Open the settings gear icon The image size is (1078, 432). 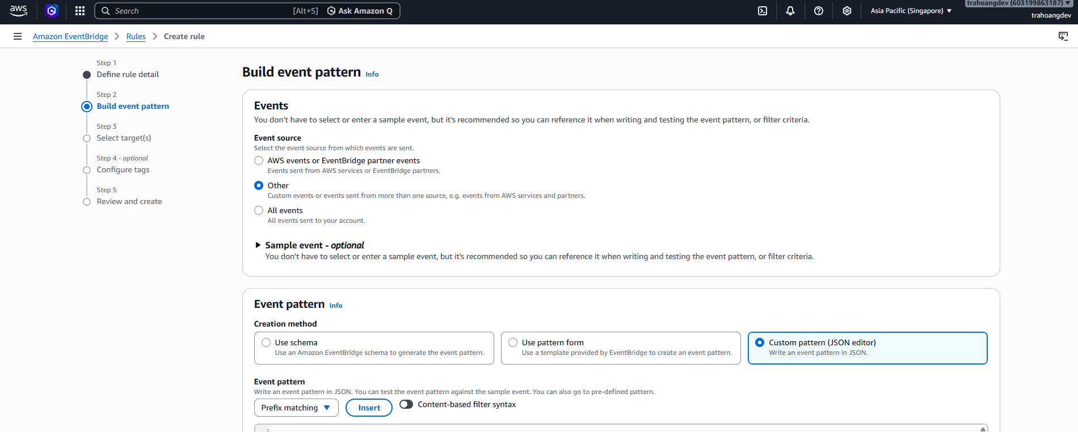[x=847, y=11]
